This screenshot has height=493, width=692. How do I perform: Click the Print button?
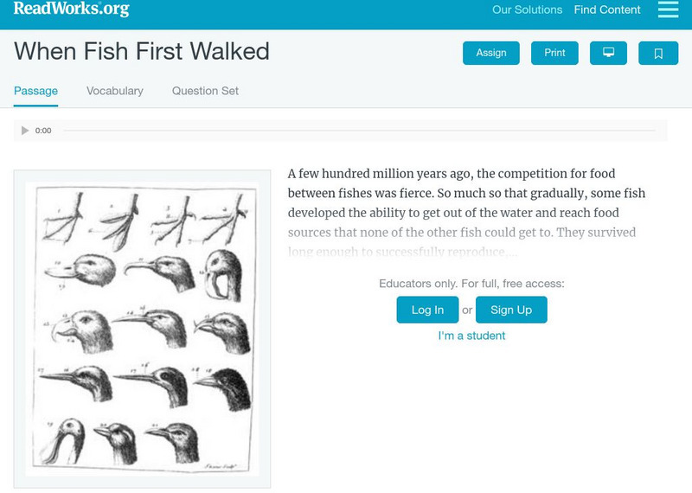point(554,53)
